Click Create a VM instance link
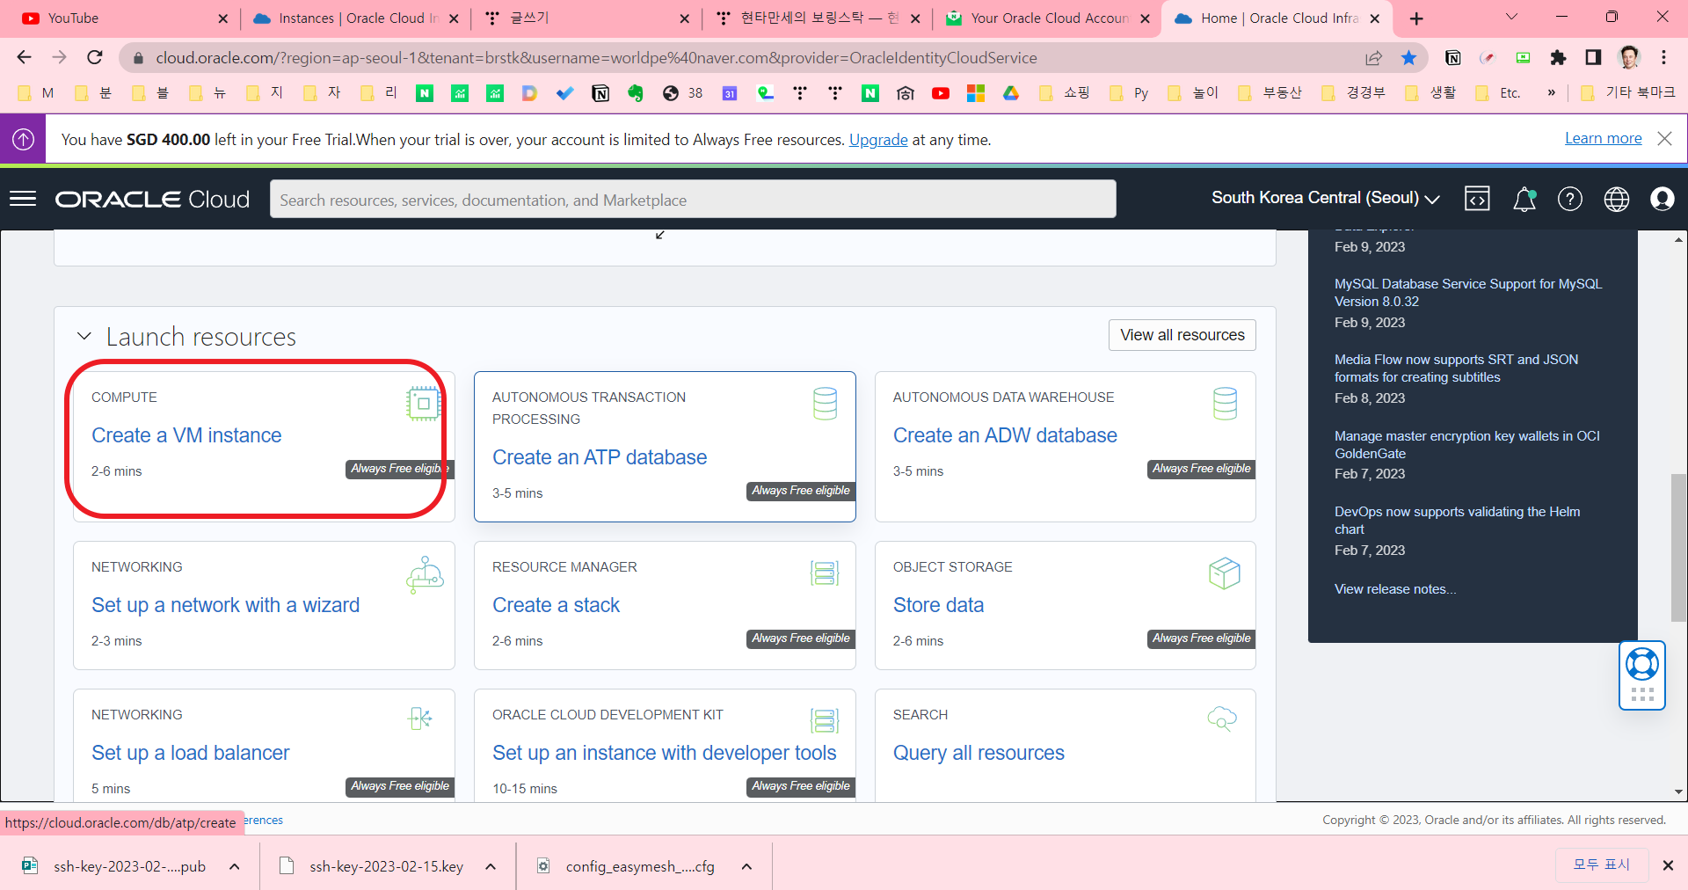This screenshot has height=890, width=1688. [x=186, y=435]
